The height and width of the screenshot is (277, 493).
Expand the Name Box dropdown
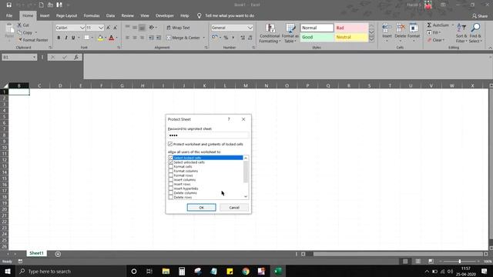pos(34,57)
